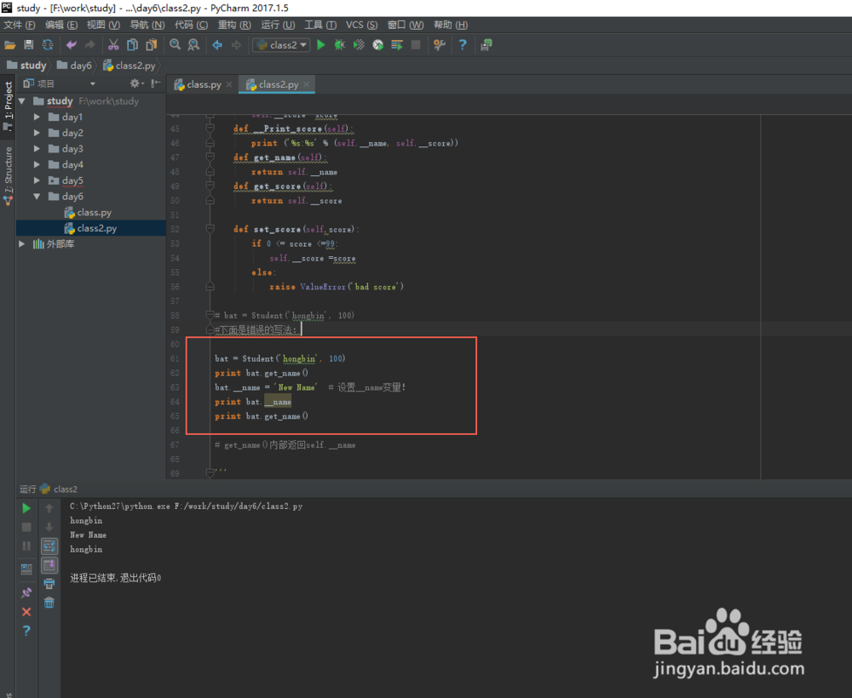Open the Structure side tool window
Screen dimensions: 852x698
pos(8,174)
